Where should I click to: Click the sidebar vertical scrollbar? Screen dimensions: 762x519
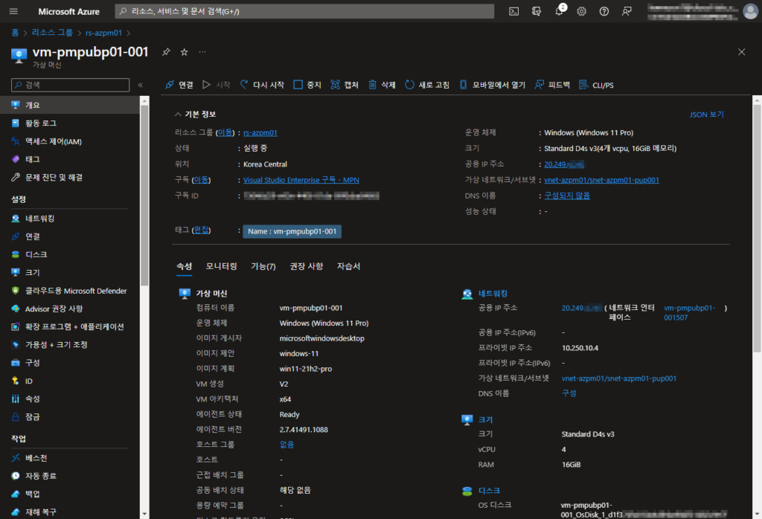coord(144,196)
